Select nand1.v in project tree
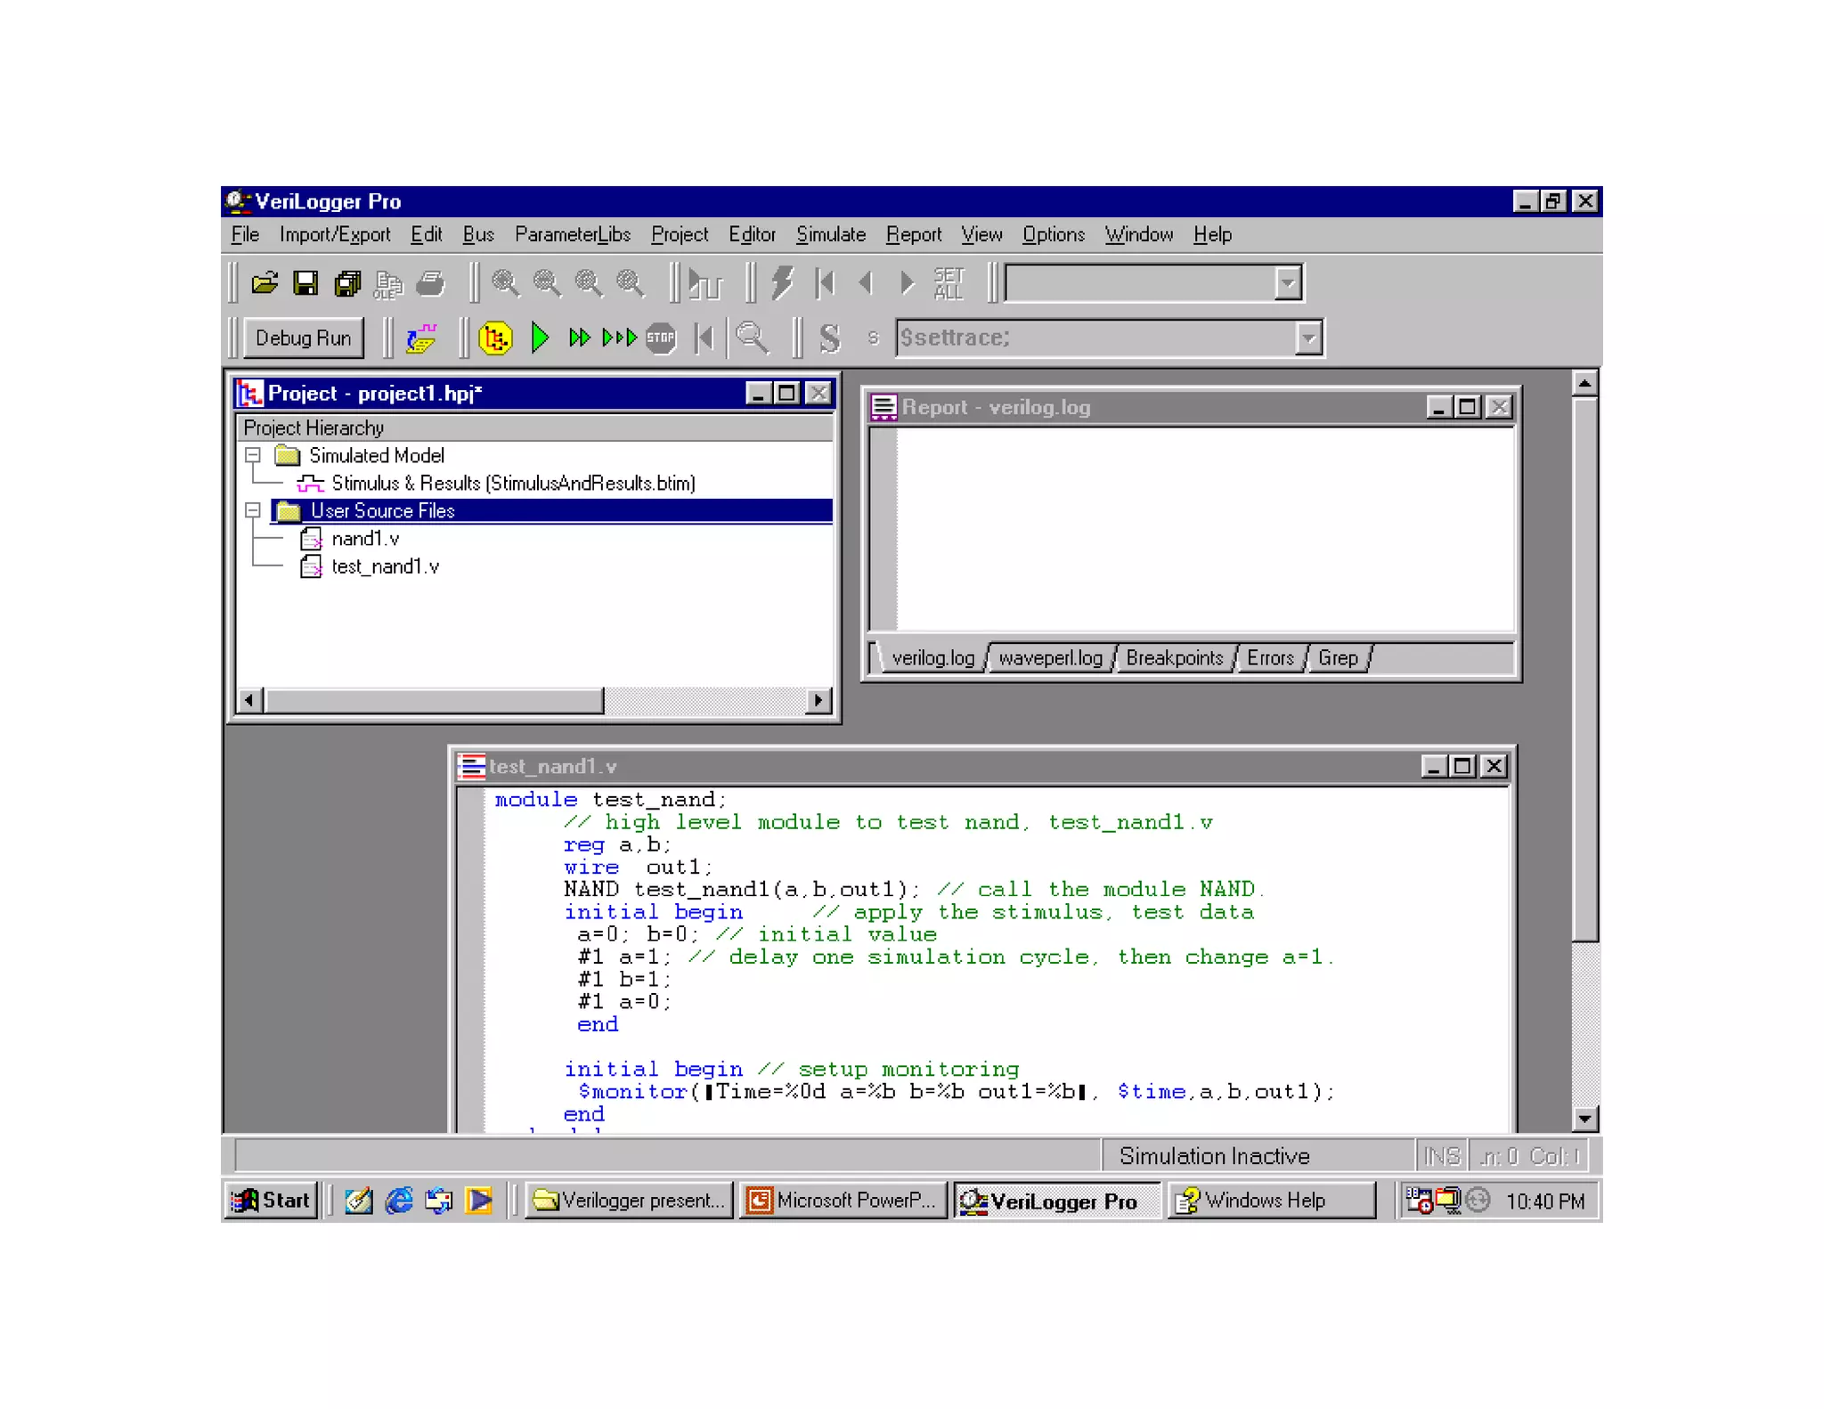The width and height of the screenshot is (1824, 1409). (365, 540)
